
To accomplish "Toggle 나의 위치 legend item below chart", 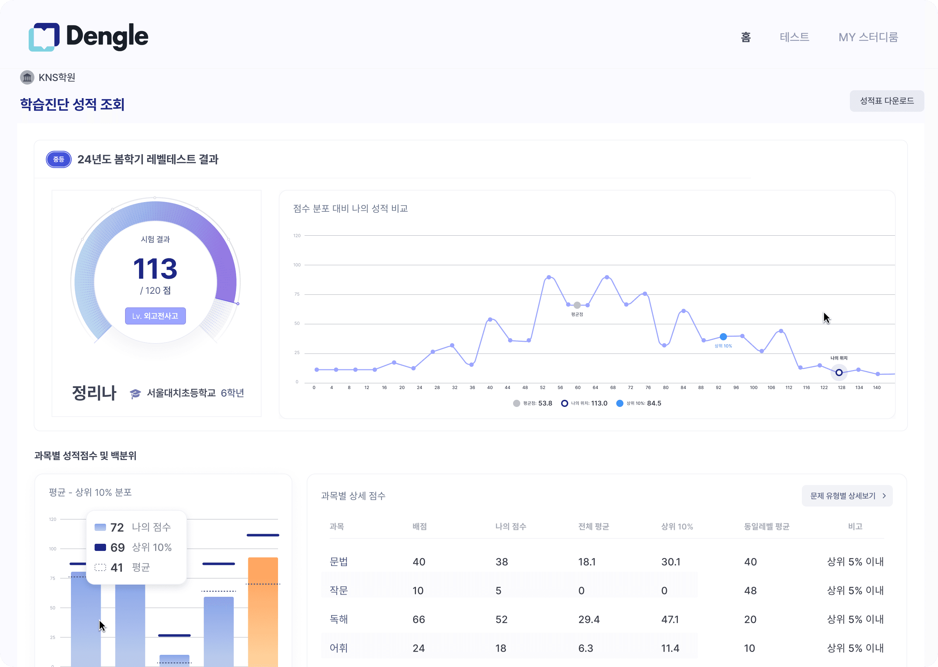I will point(584,403).
